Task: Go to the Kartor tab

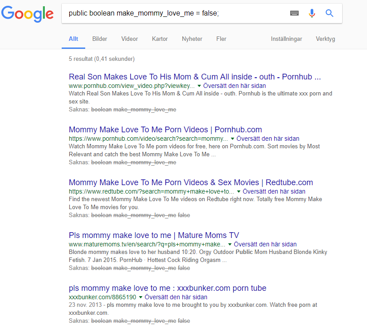Action: coord(160,39)
